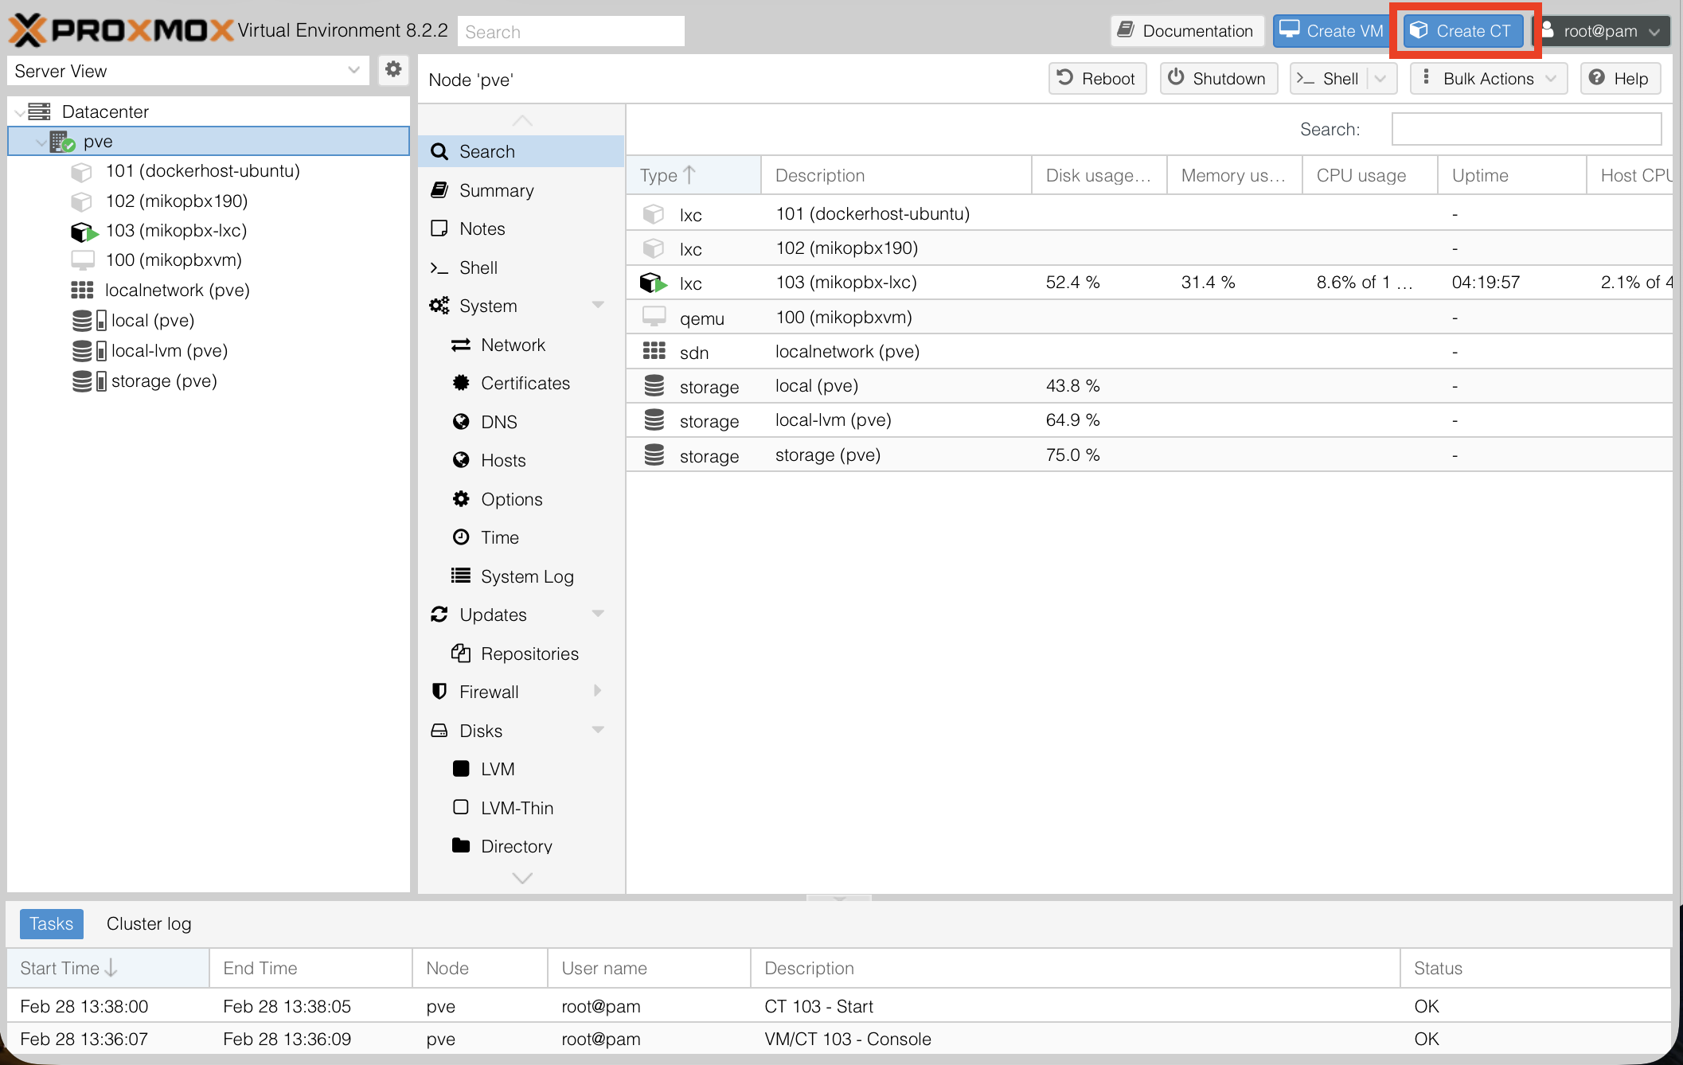Open localnetwork (pve) SDN grid icon
Screen dimensions: 1683x1065
tap(83, 291)
